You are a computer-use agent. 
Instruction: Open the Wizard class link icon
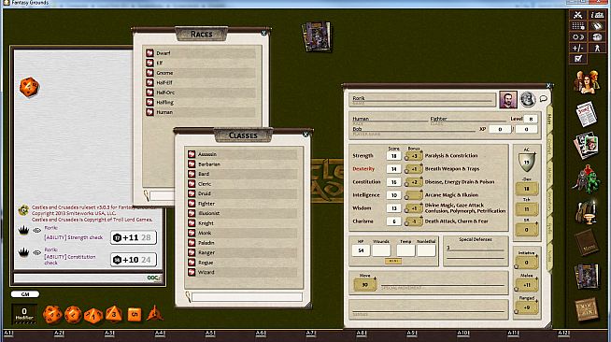(192, 272)
